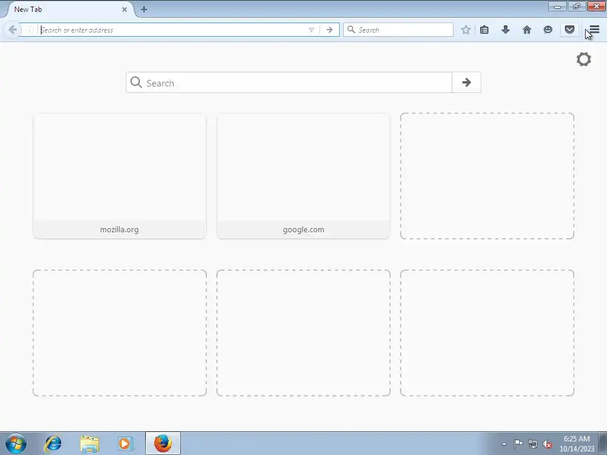Launch Internet Explorer from the taskbar
Image resolution: width=607 pixels, height=455 pixels.
[53, 443]
